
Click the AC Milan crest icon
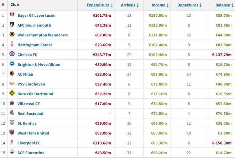pyautogui.click(x=12, y=74)
